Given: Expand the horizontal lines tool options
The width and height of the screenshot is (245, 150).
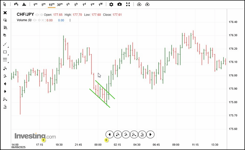Looking at the screenshot, I should click(x=8, y=62).
